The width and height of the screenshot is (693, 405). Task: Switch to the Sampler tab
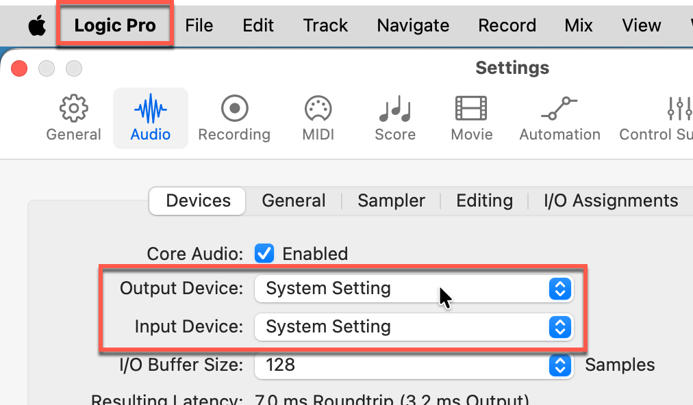pos(391,201)
